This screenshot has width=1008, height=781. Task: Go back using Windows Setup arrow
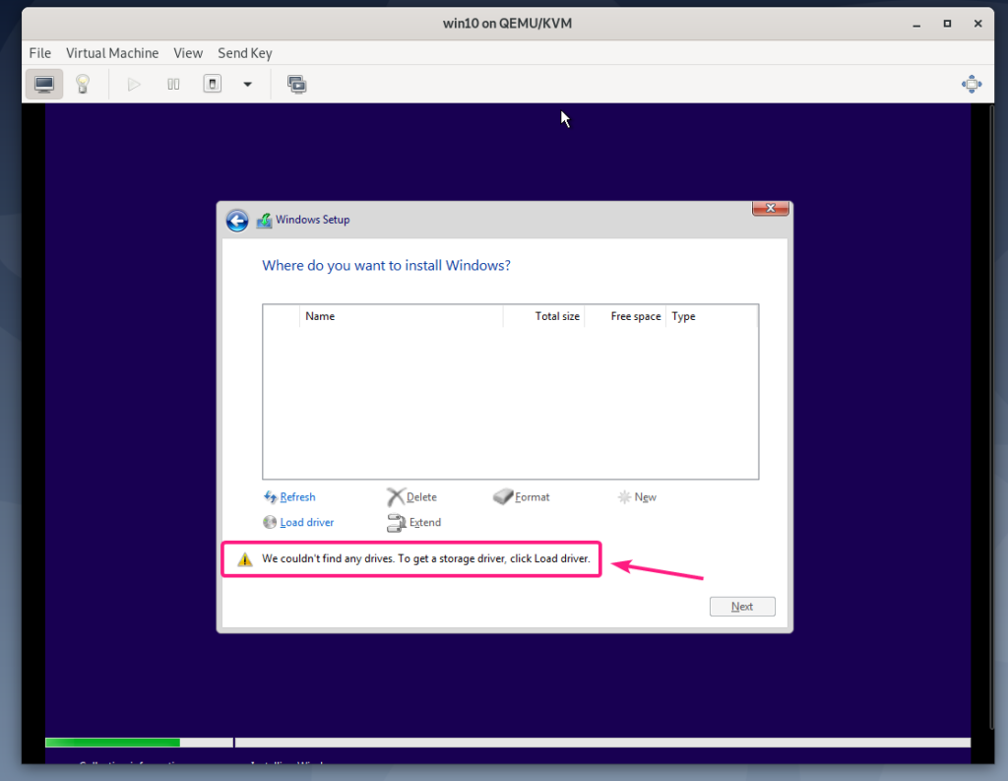click(237, 221)
